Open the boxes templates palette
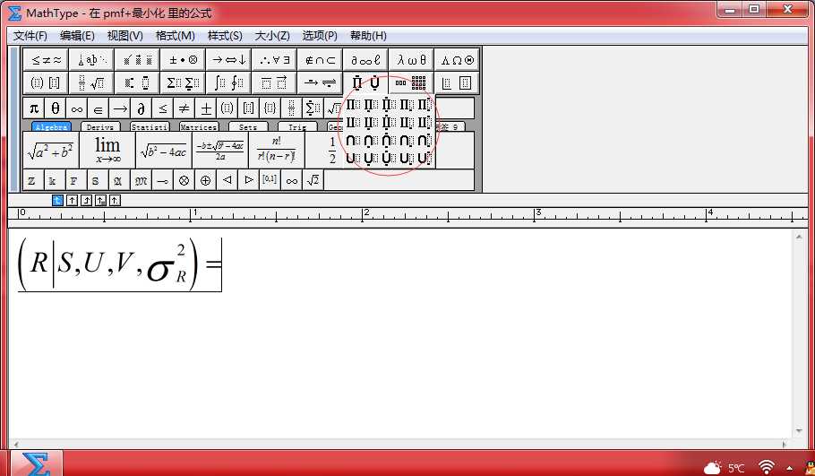Image resolution: width=815 pixels, height=476 pixels. (x=457, y=82)
